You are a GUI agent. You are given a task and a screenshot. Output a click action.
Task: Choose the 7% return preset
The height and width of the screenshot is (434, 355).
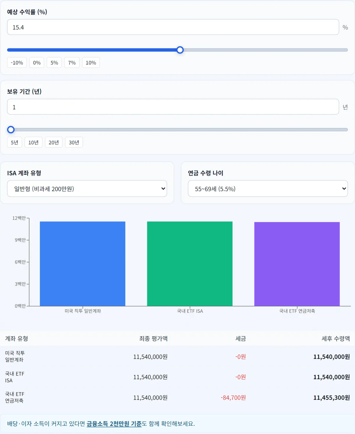tap(72, 63)
